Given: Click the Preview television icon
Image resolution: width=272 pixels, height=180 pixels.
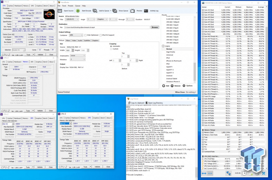Looking at the screenshot, I should point(133,11).
